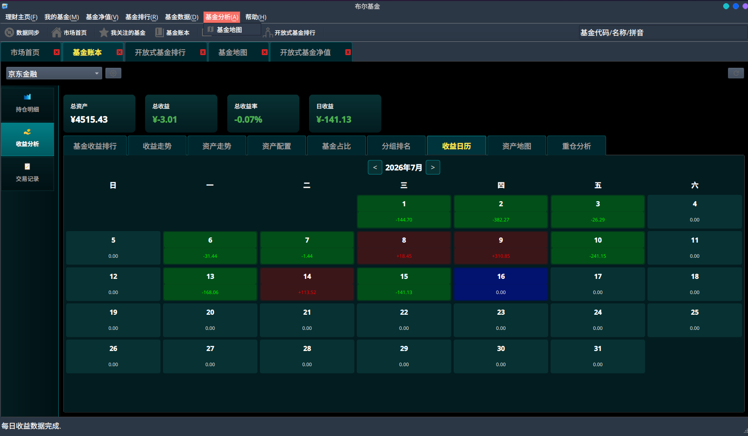Click calendar day 9 showing +310.85
Screen dimensions: 748x436
pos(501,248)
